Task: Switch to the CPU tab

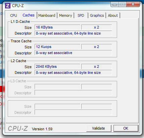Action: click(x=13, y=15)
